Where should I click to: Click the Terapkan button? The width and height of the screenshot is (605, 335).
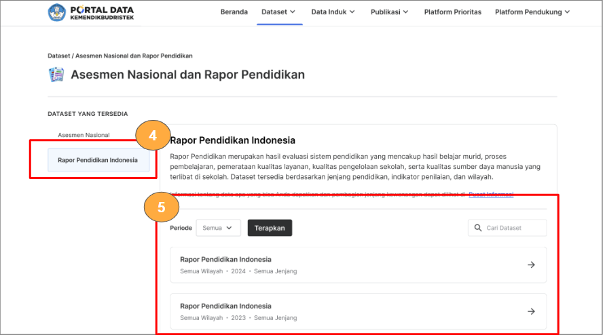tap(270, 228)
